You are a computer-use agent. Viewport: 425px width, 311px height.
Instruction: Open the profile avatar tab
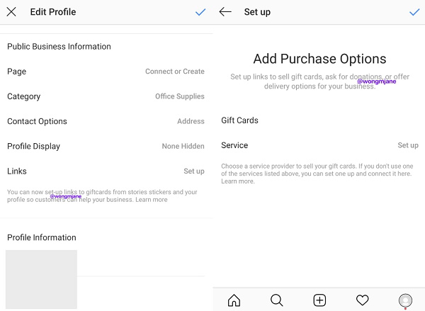coord(405,300)
